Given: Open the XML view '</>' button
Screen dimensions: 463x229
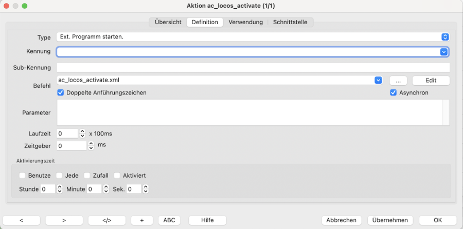Looking at the screenshot, I should [106, 220].
